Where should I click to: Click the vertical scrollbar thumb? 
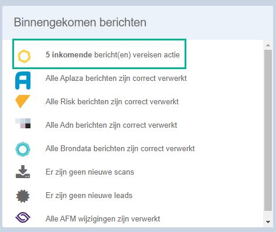(x=268, y=130)
